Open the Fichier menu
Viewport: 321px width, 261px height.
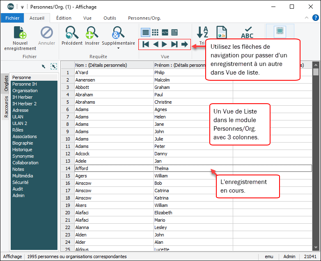pyautogui.click(x=12, y=18)
